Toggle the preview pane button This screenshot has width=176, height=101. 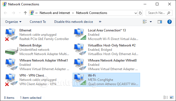click(x=160, y=22)
